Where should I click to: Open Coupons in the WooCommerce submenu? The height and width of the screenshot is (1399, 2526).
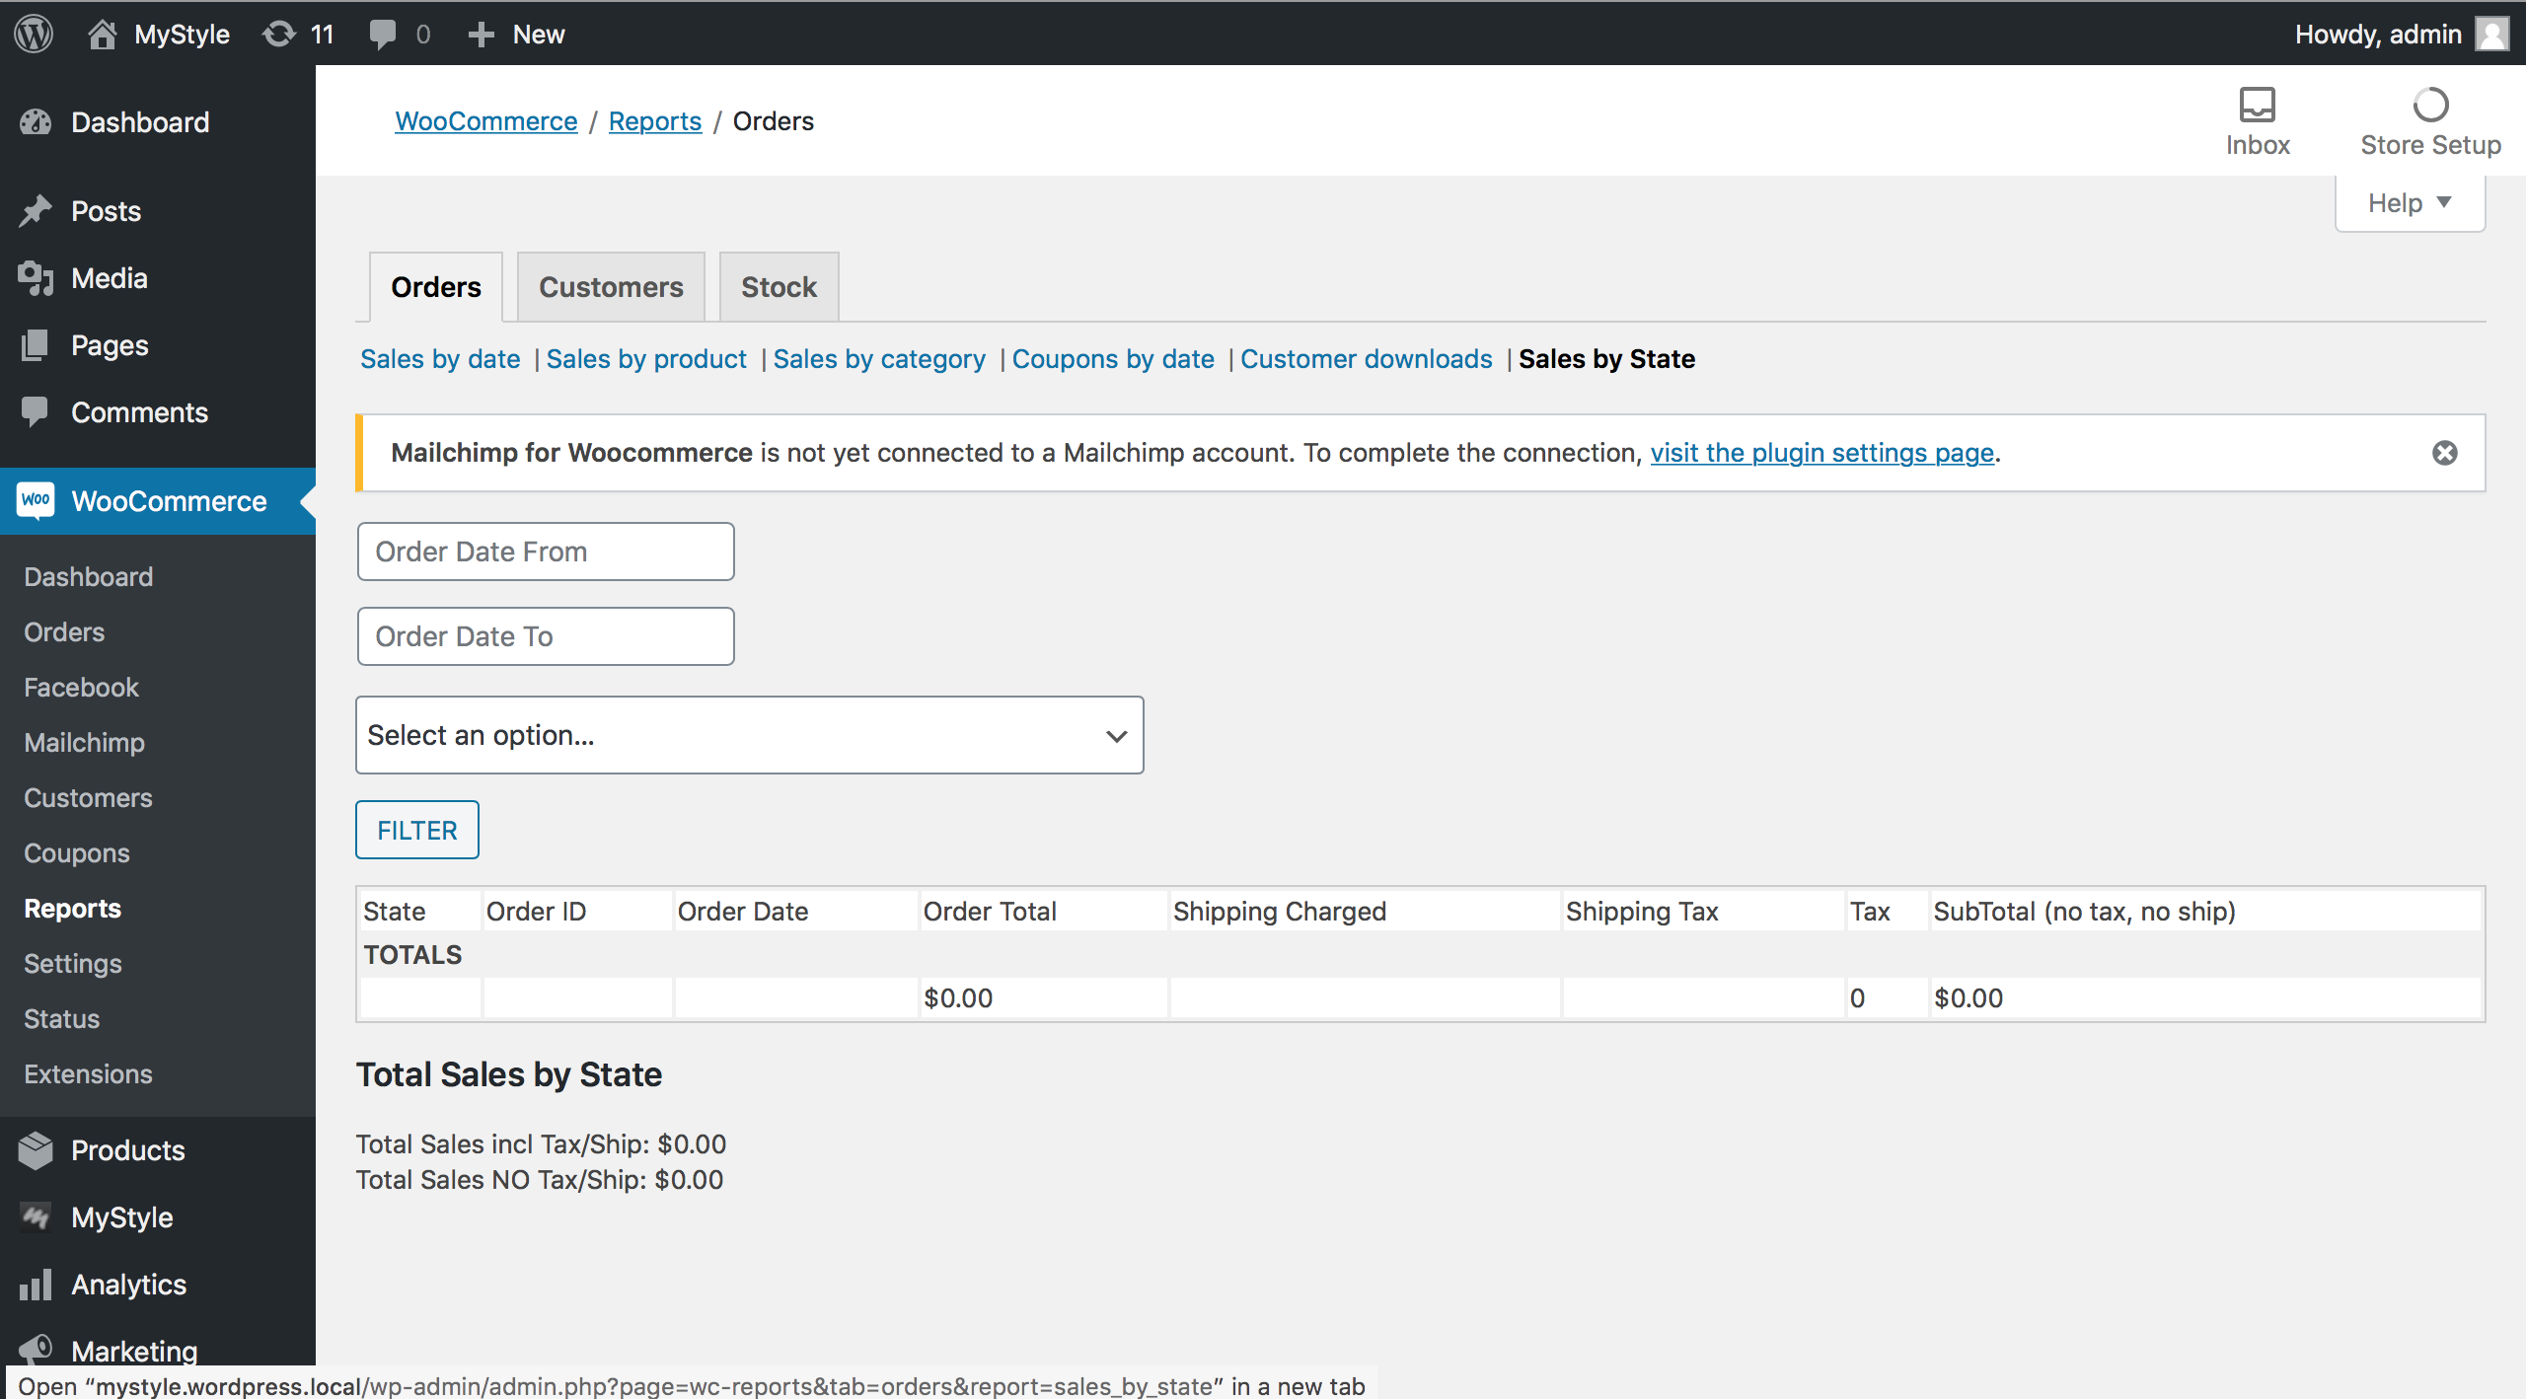pyautogui.click(x=77, y=853)
